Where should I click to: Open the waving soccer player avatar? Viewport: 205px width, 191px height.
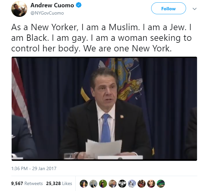point(103,184)
